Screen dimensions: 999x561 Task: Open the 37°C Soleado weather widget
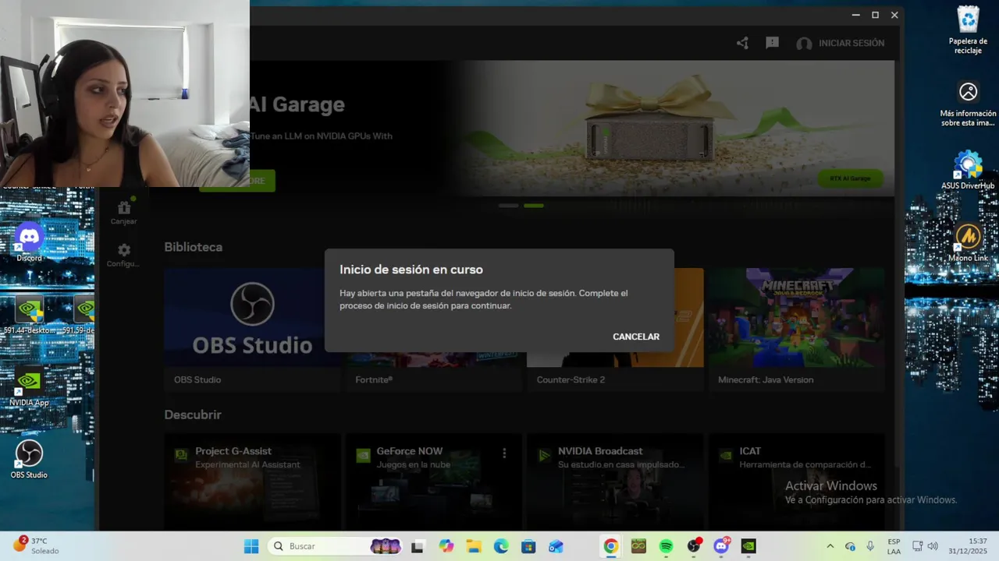click(37, 545)
